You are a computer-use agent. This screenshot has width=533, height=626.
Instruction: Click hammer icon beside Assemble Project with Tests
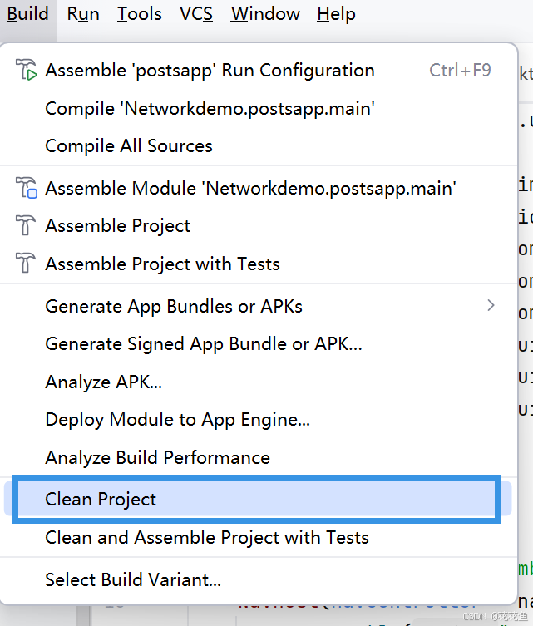[x=26, y=263]
